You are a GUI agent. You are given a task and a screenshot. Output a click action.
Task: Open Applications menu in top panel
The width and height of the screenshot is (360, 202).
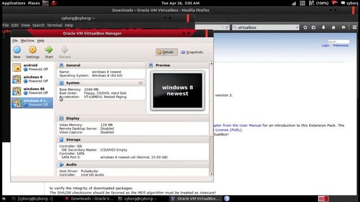pos(13,3)
